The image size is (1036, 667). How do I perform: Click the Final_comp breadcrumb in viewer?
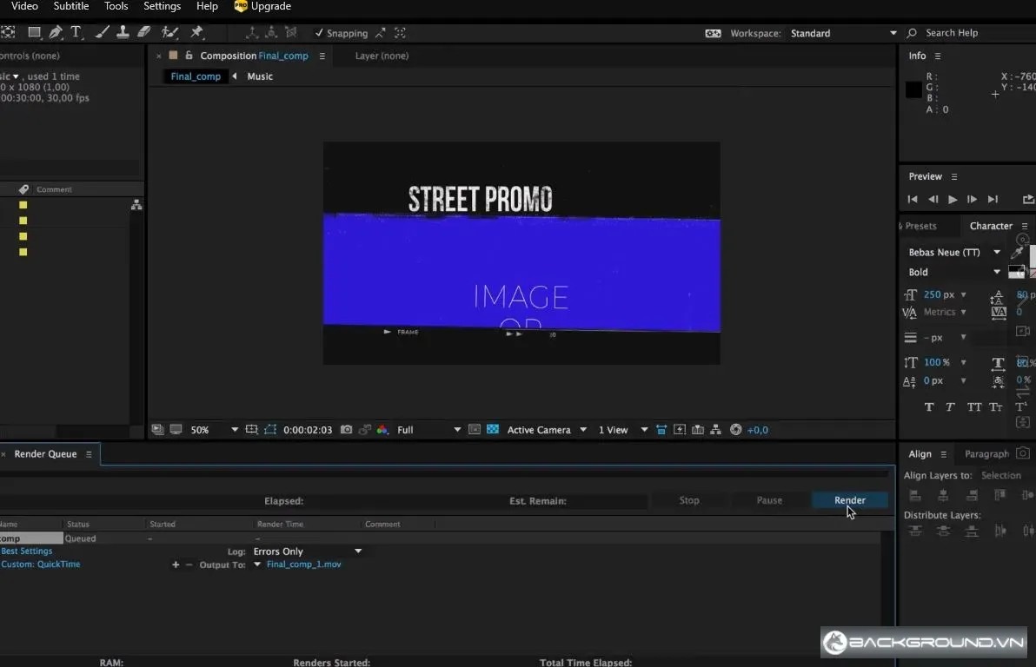click(196, 76)
